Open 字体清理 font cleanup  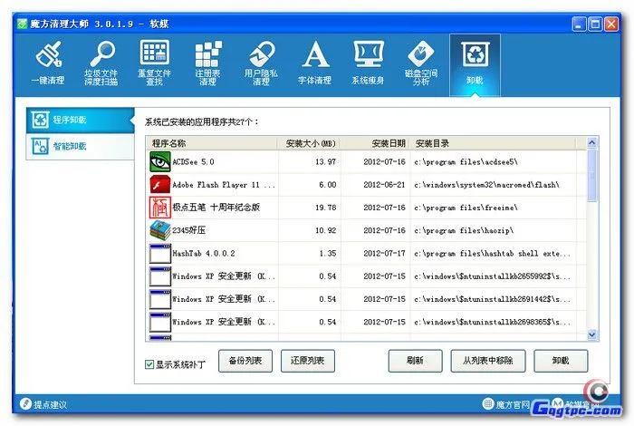coord(314,63)
